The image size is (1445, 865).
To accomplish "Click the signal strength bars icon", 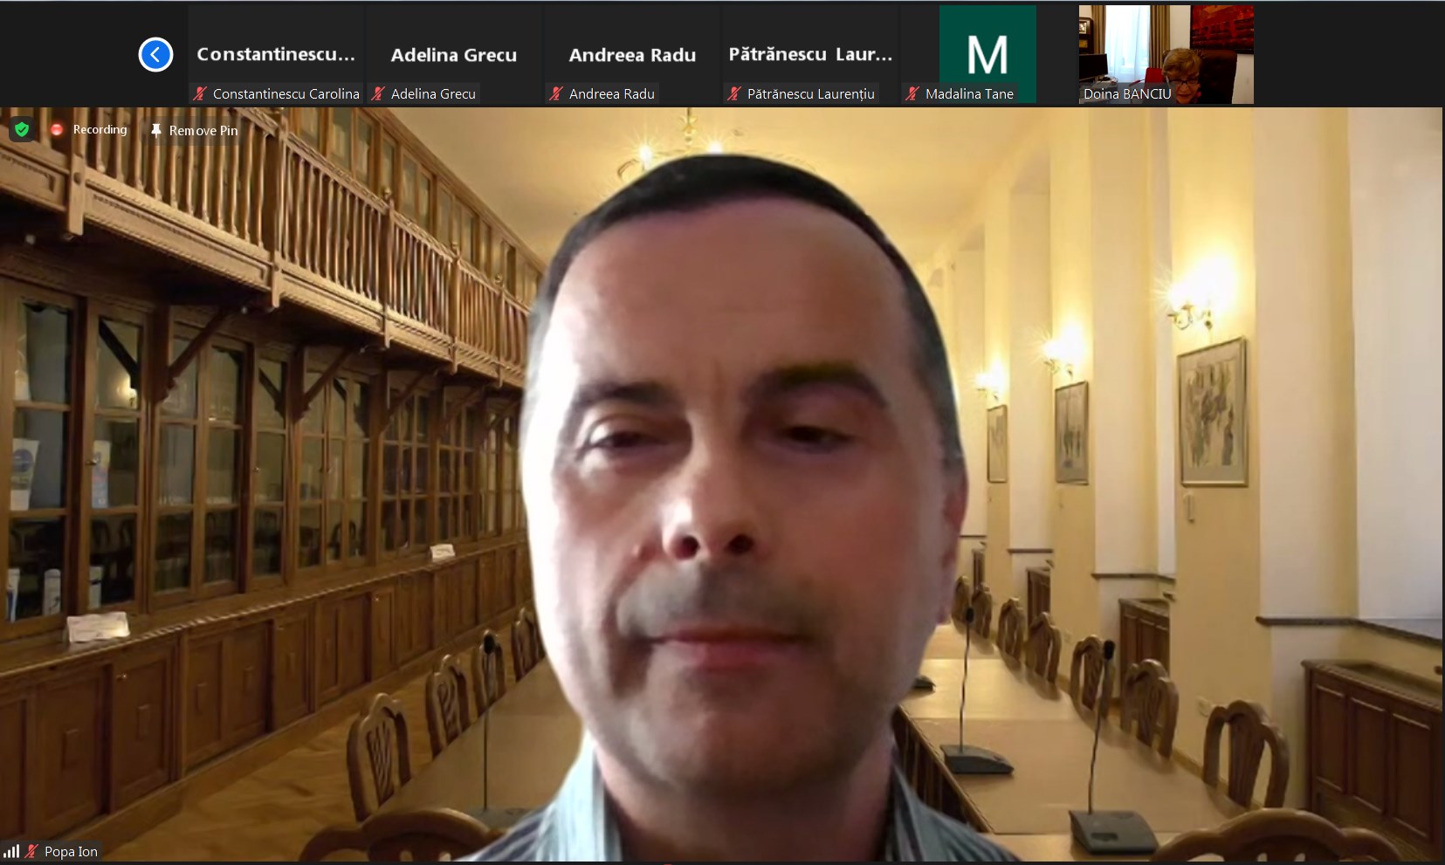I will [11, 851].
